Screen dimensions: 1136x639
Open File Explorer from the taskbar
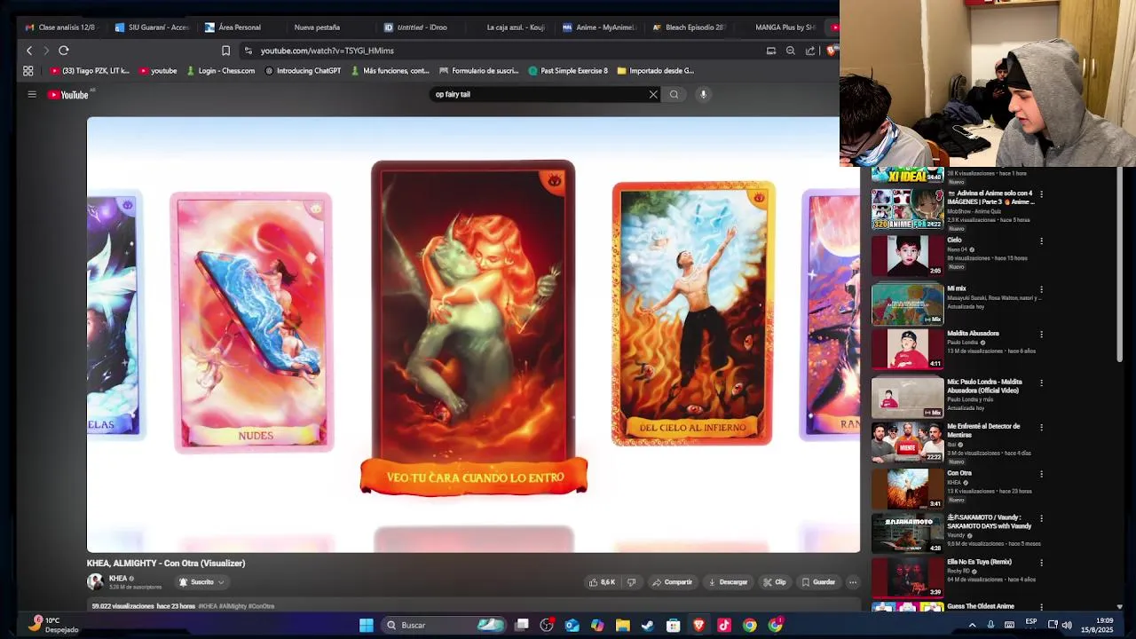(622, 626)
